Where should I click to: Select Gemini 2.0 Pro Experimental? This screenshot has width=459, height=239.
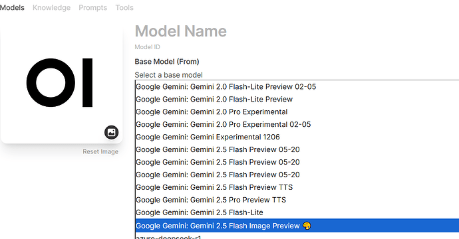tap(297, 112)
